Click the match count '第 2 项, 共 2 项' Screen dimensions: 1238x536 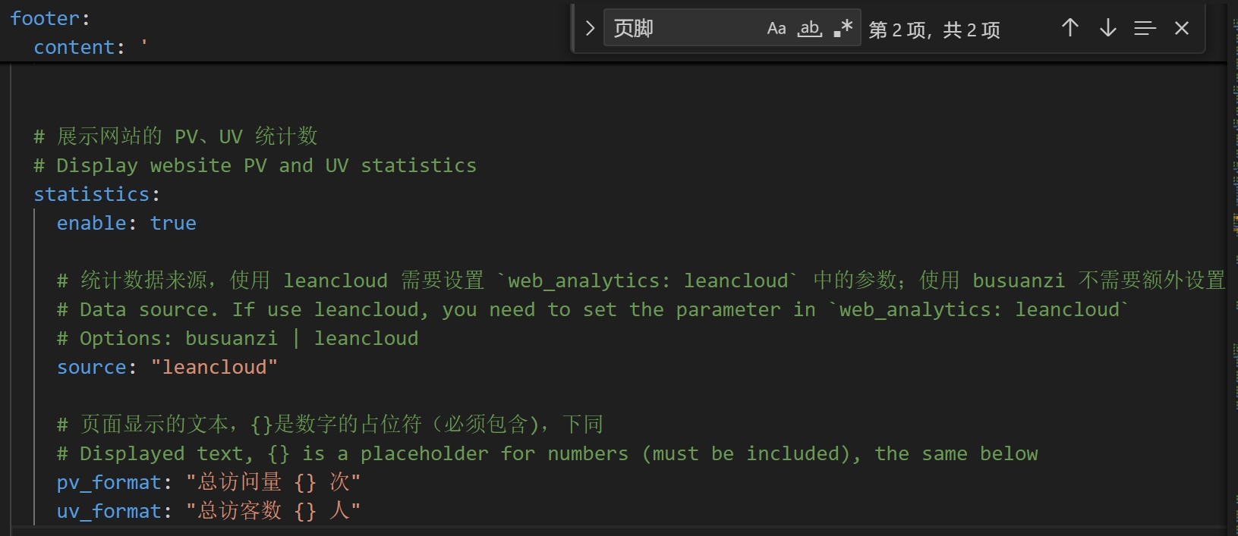(934, 30)
